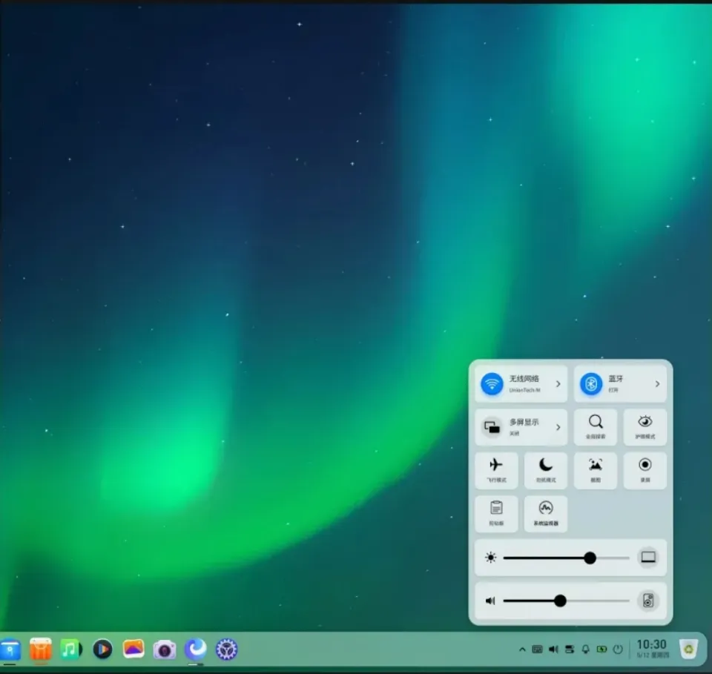Toggle the Wi-Fi (无线网络) round button

tap(492, 384)
